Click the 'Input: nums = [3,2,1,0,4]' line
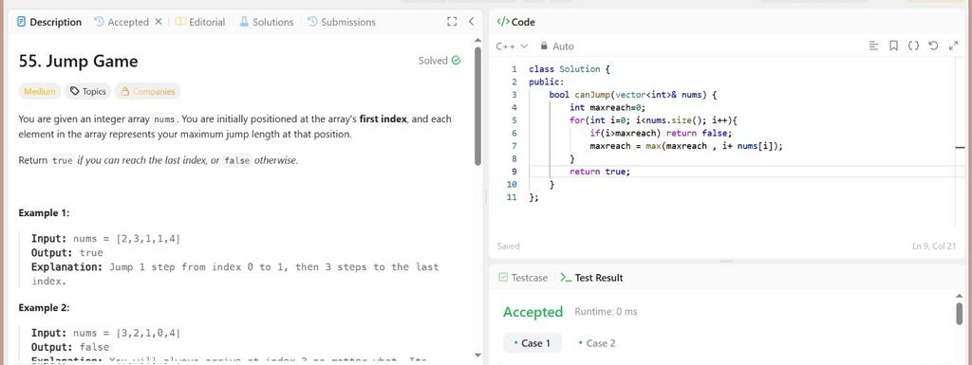This screenshot has height=365, width=972. click(x=105, y=333)
